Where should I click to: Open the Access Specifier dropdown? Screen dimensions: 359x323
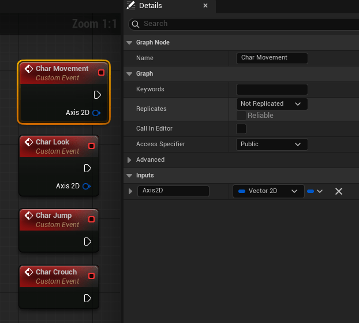click(271, 144)
